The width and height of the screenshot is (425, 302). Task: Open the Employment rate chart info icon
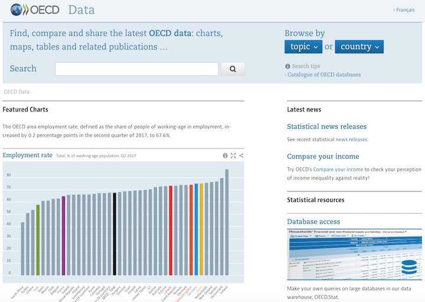point(225,155)
